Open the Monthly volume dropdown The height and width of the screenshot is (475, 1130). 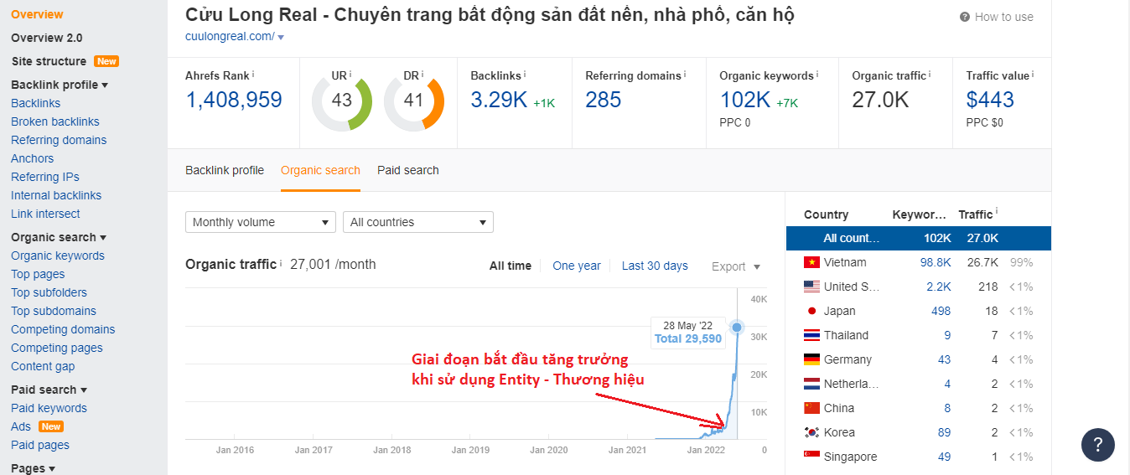click(261, 222)
